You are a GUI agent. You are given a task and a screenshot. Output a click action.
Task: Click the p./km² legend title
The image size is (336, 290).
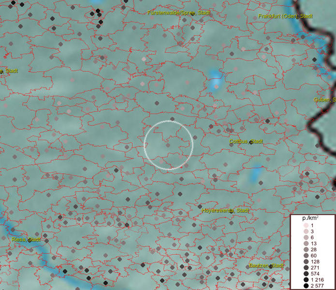coord(310,218)
